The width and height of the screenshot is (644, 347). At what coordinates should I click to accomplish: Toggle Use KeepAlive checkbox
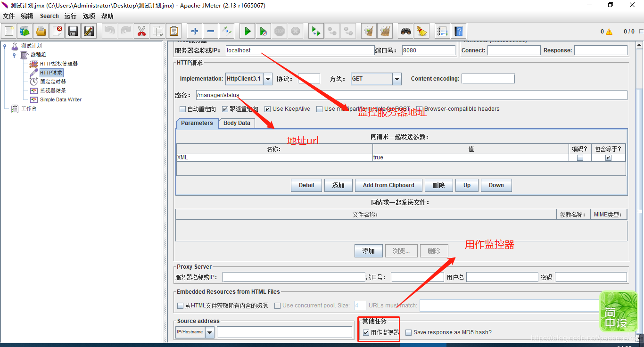[267, 109]
